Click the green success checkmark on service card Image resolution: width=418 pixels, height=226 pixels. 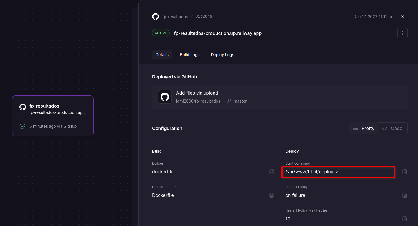[22, 126]
